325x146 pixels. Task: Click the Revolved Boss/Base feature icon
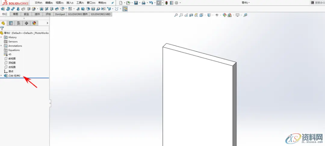(x=8, y=9)
